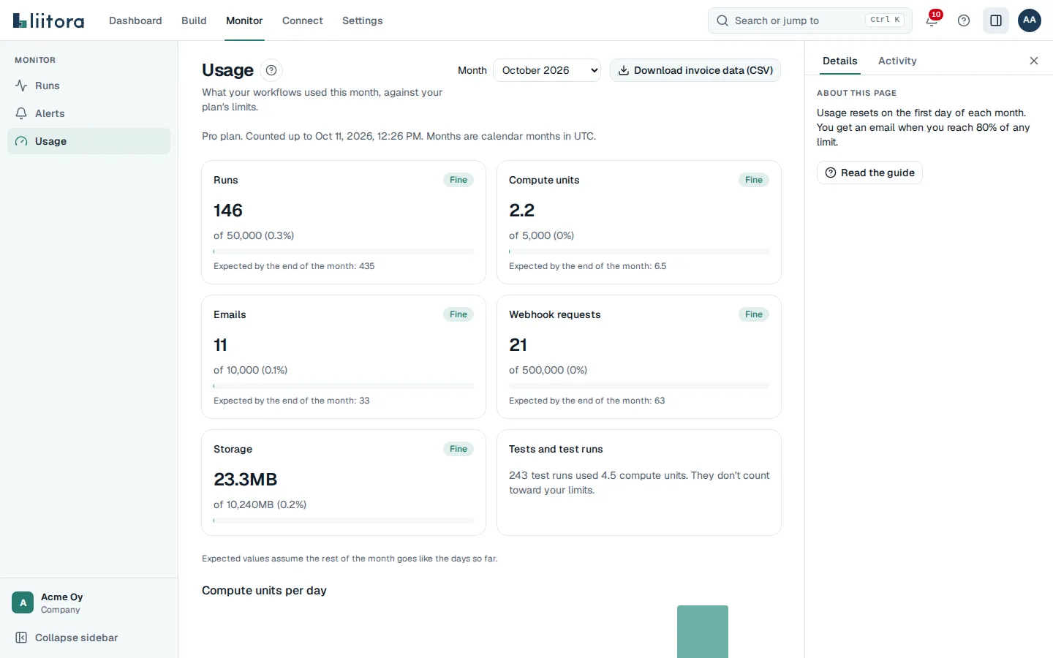This screenshot has width=1053, height=658.
Task: Click the Compute units per day chart bar
Action: [703, 632]
